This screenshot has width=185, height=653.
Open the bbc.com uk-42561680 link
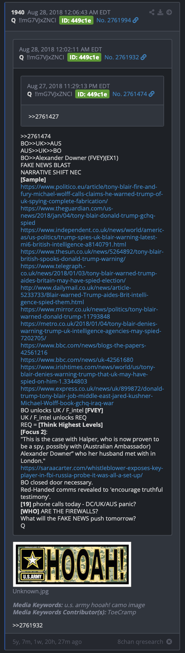click(x=77, y=360)
